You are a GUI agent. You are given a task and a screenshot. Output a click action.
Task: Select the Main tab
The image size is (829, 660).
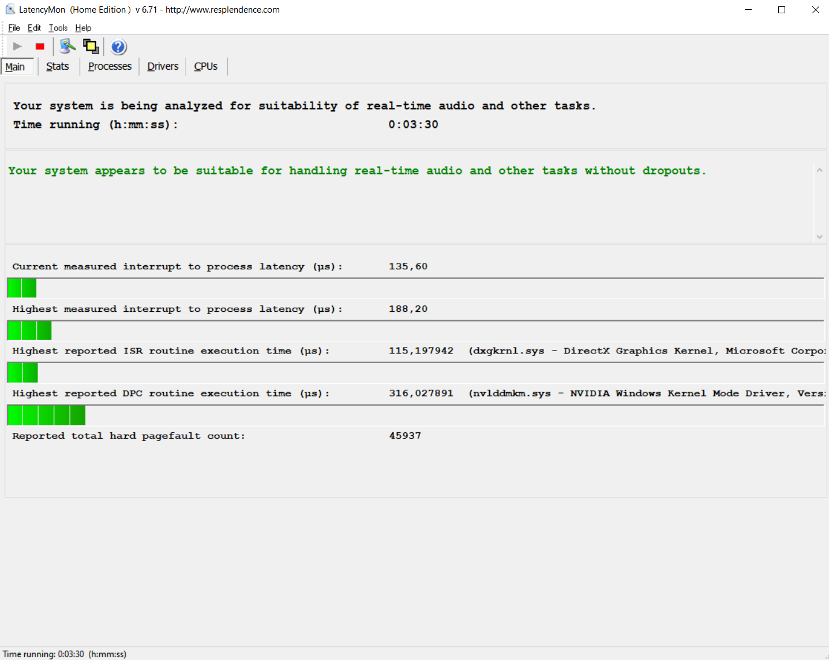coord(17,67)
